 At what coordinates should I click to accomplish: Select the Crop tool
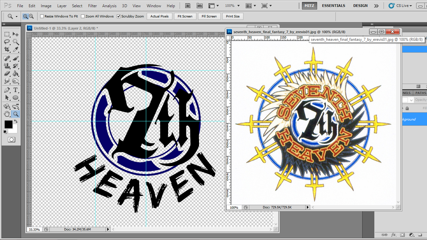pyautogui.click(x=7, y=49)
